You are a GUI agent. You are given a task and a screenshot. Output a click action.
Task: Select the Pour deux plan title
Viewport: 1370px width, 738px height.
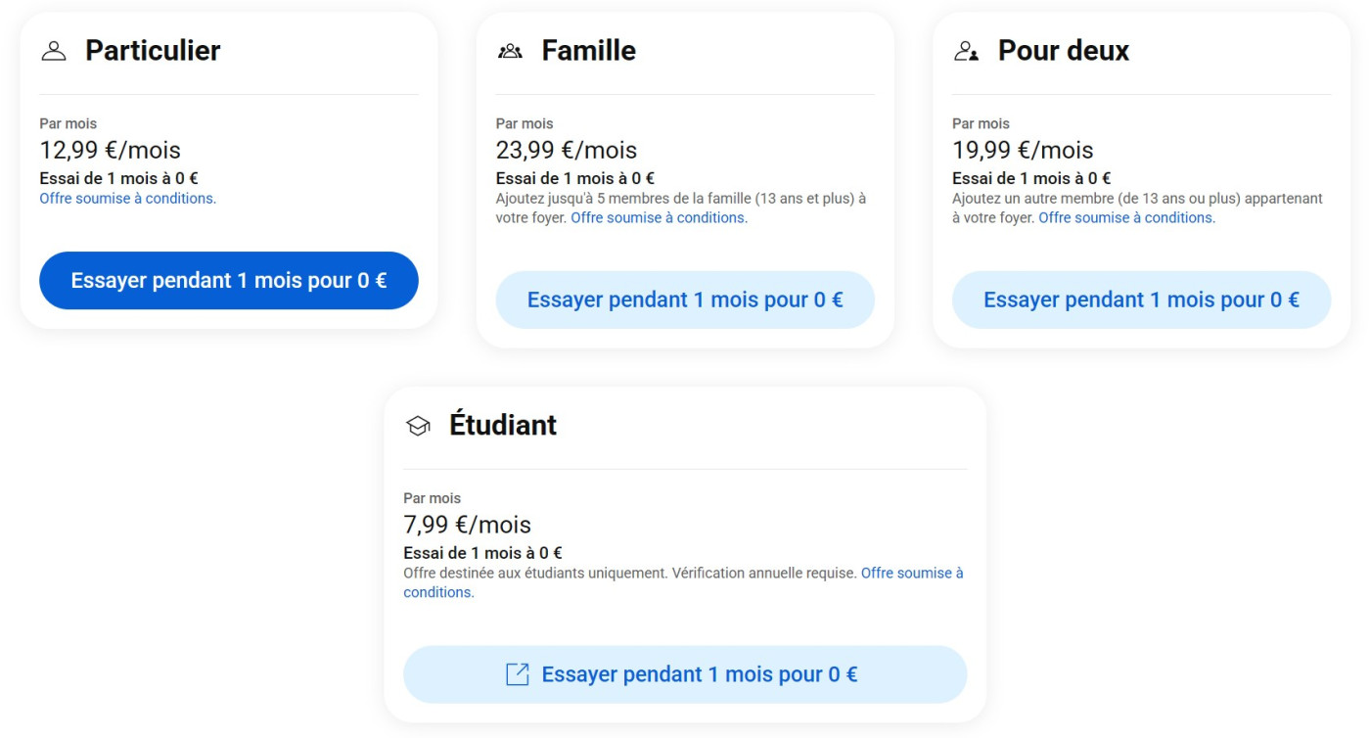[x=1063, y=49]
